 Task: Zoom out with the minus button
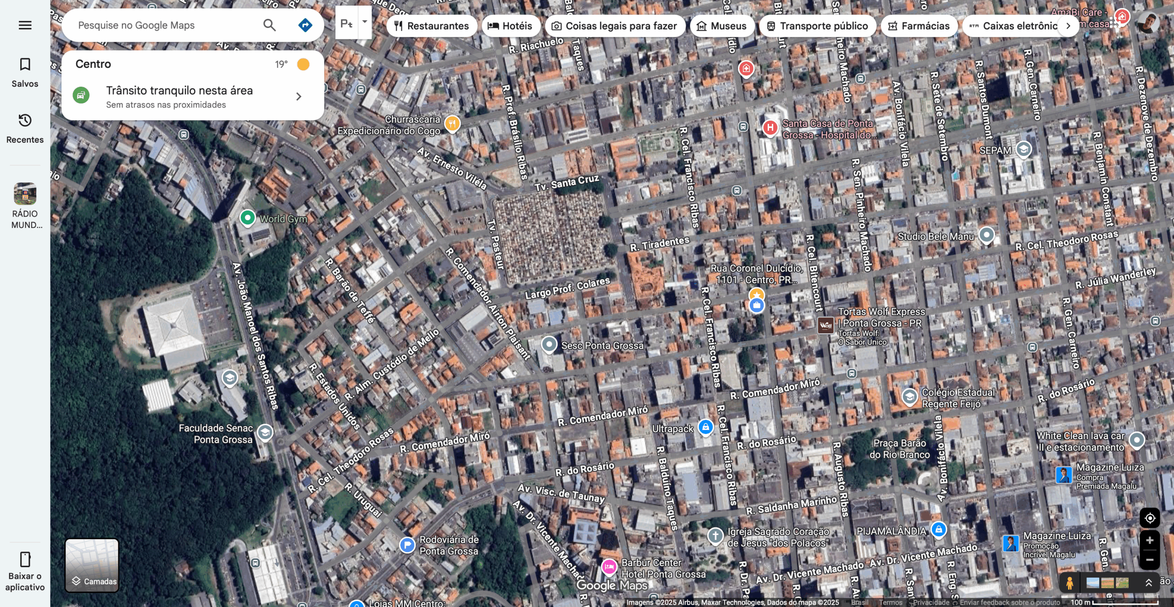(x=1149, y=560)
